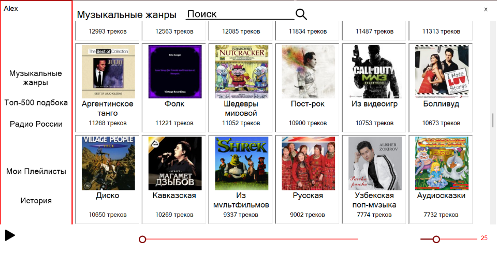Click the volume slider handle
This screenshot has width=497, height=254.
click(436, 239)
